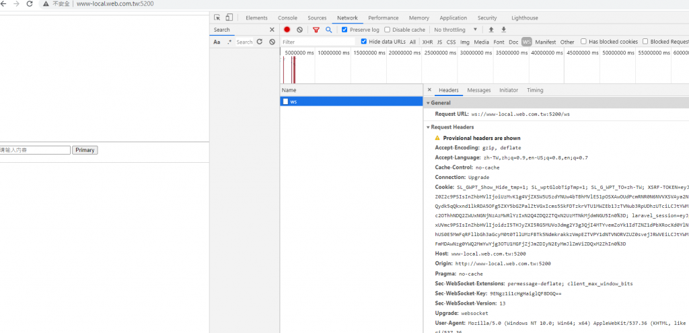Go forward with the browser arrow
This screenshot has height=333, width=689.
click(16, 4)
